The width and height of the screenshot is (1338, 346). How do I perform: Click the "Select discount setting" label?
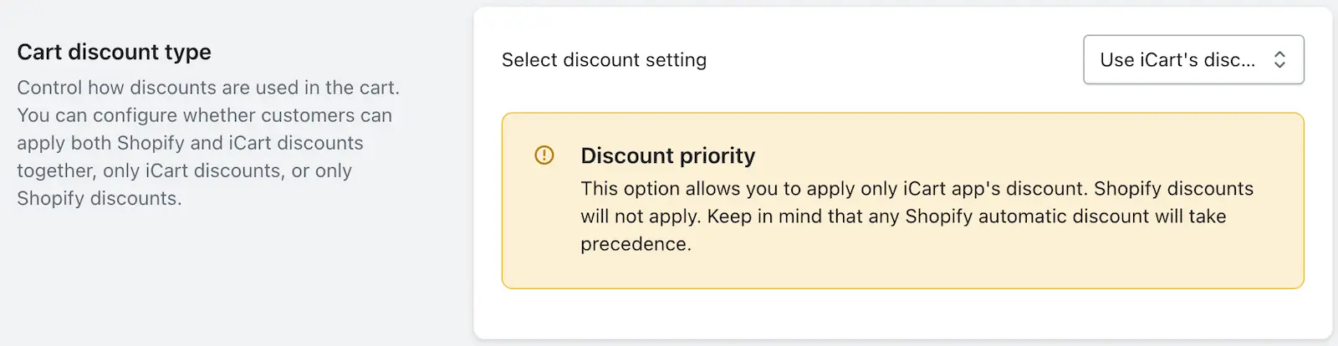click(x=604, y=60)
